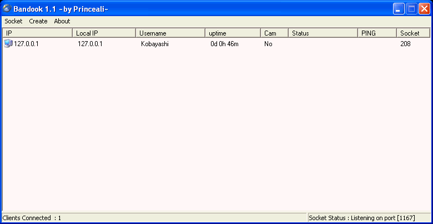
Task: Open the About menu
Action: [62, 21]
